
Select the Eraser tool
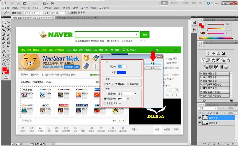[4, 43]
